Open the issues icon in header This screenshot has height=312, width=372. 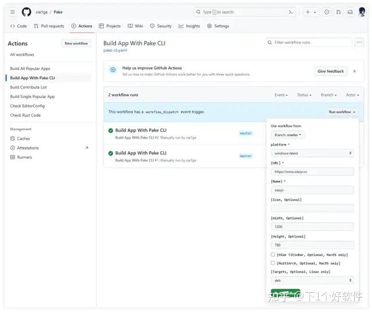pyautogui.click(x=327, y=12)
